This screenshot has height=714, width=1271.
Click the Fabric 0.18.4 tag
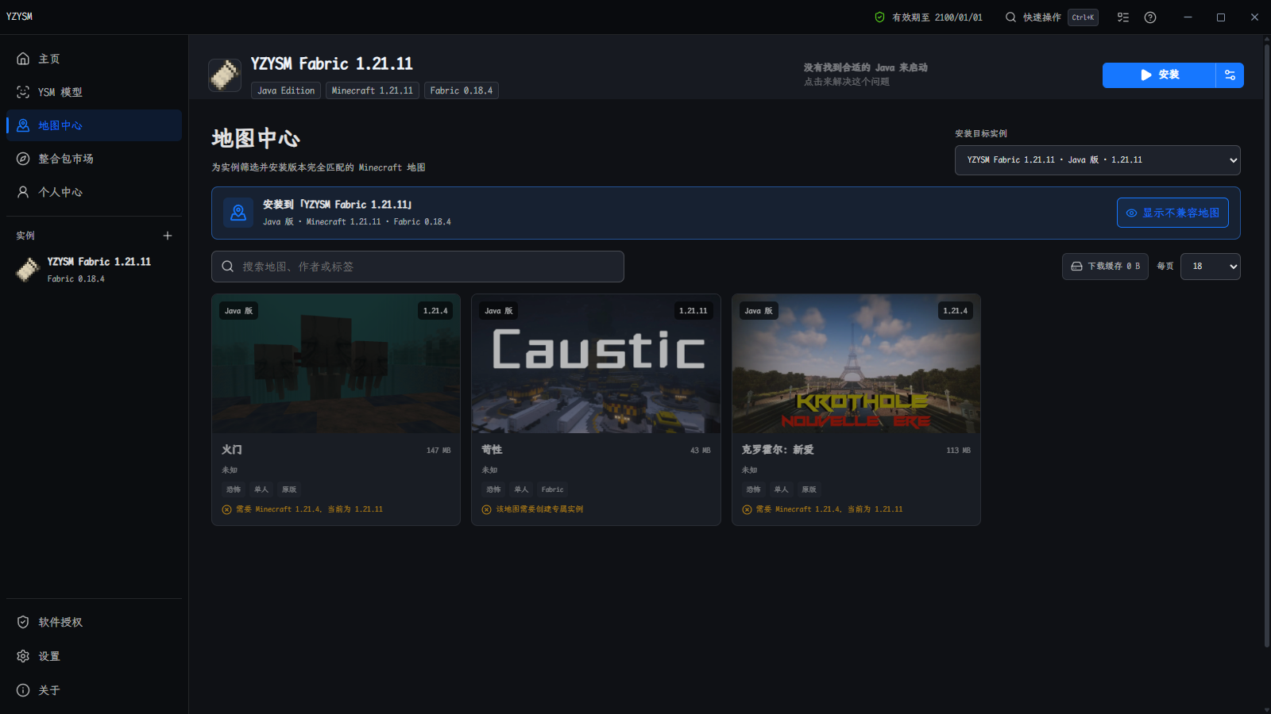(462, 90)
